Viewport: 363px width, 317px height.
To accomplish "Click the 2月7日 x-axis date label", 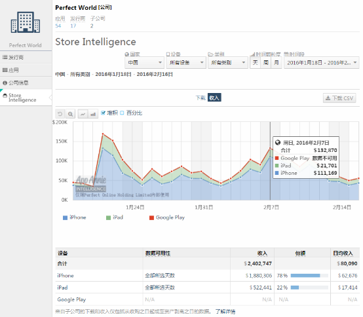I will 271,208.
